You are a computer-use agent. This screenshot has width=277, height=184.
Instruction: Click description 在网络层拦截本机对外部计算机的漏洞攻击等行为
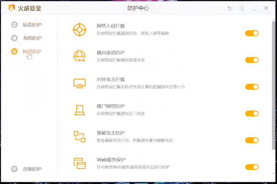141,87
